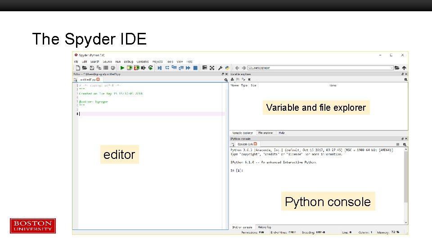Stop debugging with blue square icon
Screen dimensions: 432x243
pos(195,68)
